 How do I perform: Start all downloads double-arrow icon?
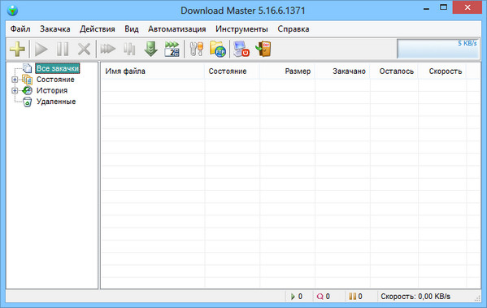(x=108, y=49)
